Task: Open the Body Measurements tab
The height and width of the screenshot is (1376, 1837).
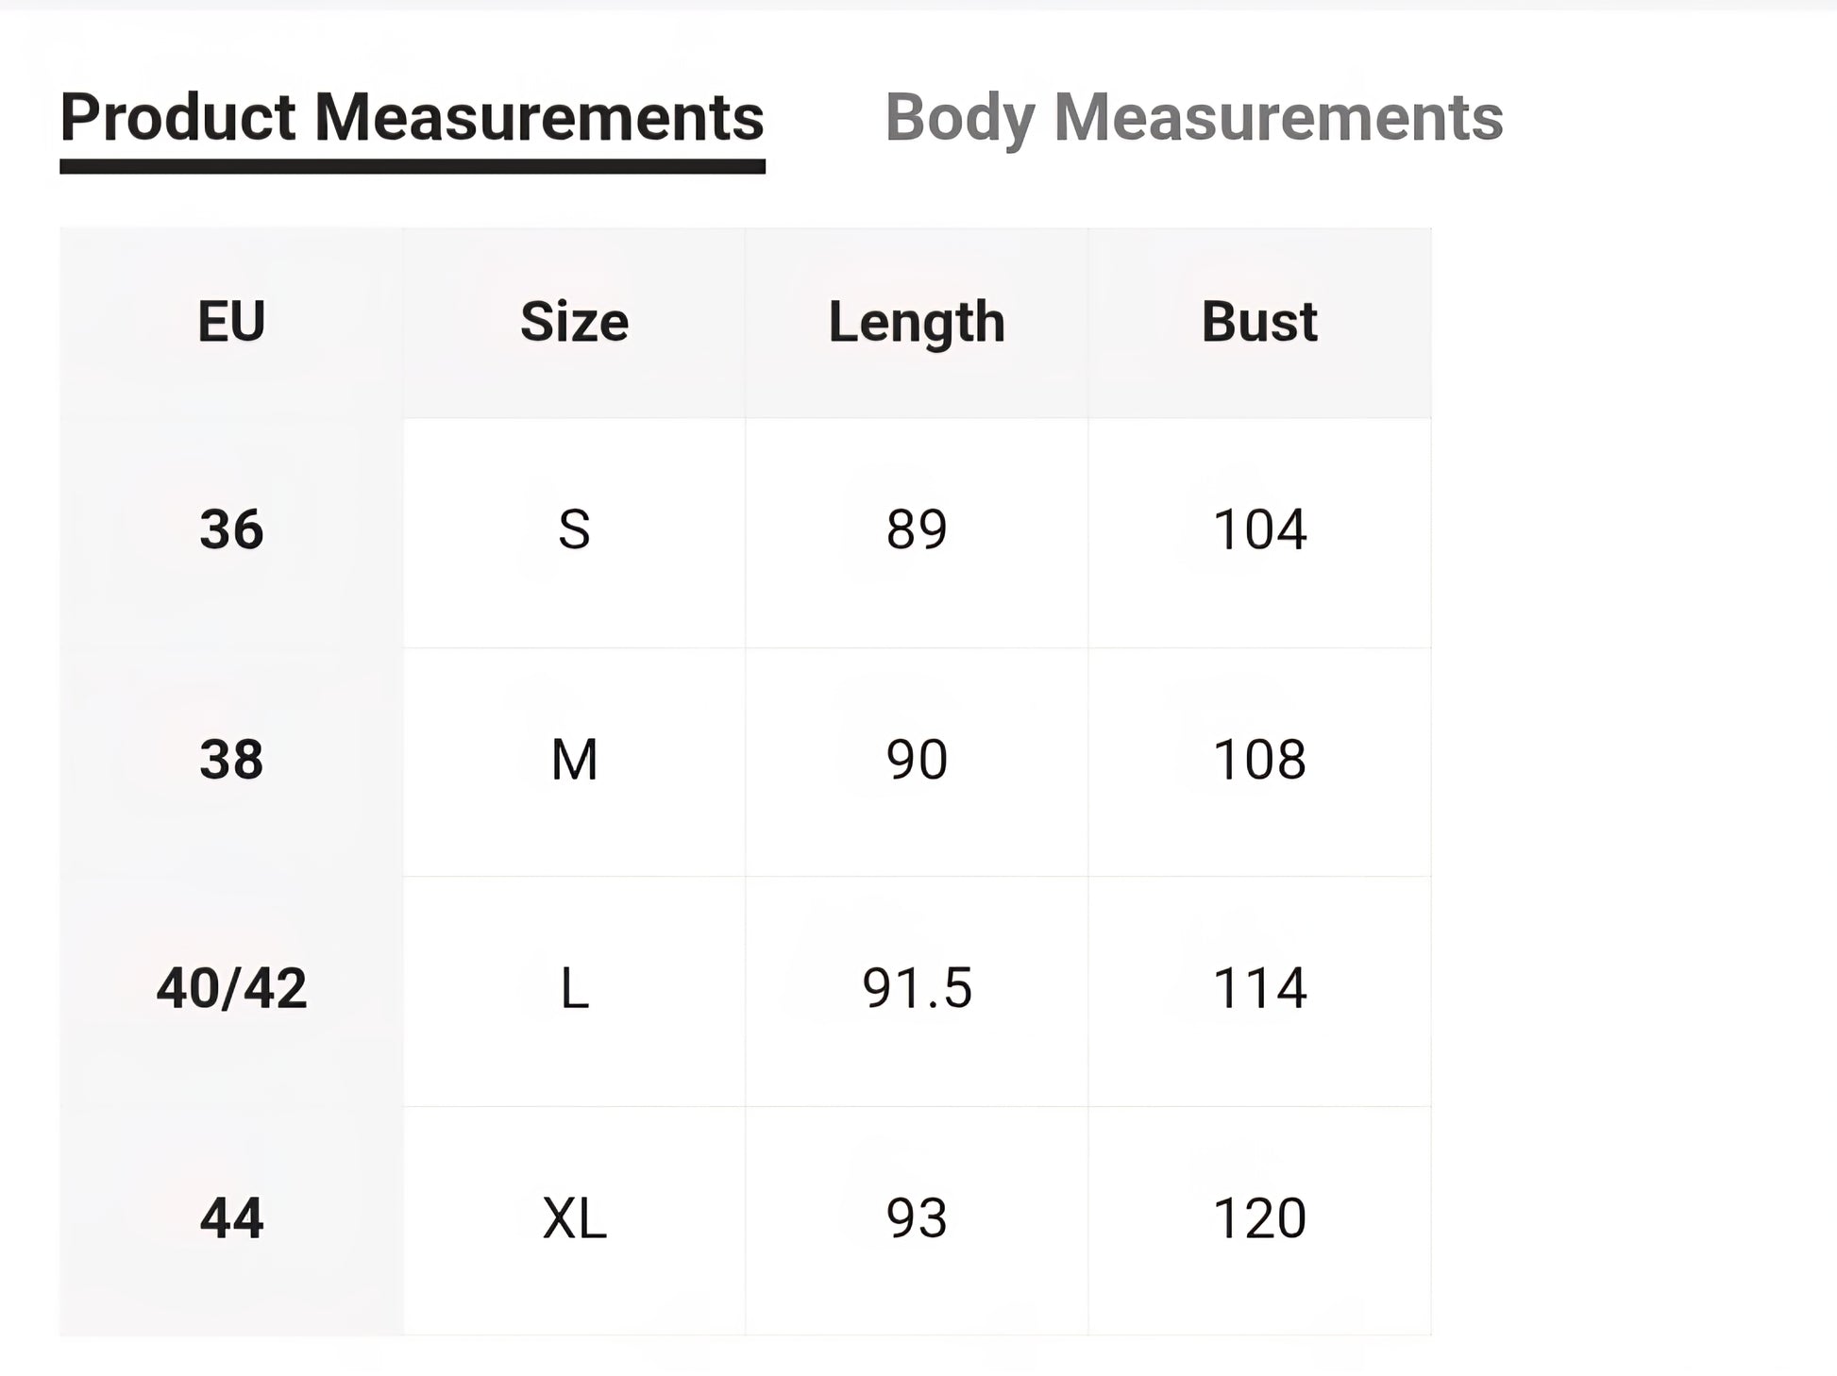Action: pos(1193,118)
